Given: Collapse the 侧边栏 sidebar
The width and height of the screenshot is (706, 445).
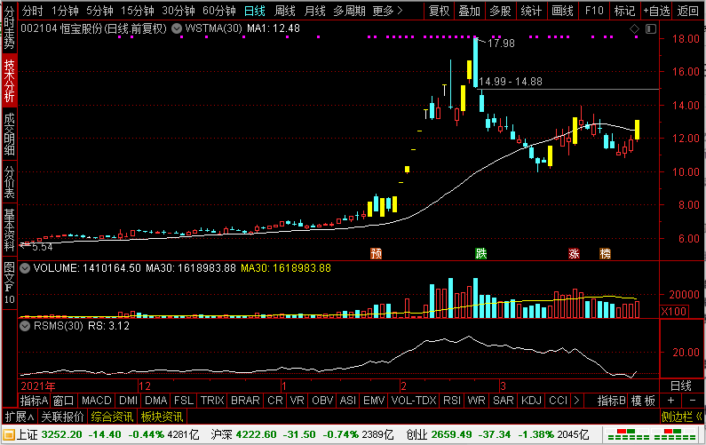Looking at the screenshot, I should click(x=681, y=417).
